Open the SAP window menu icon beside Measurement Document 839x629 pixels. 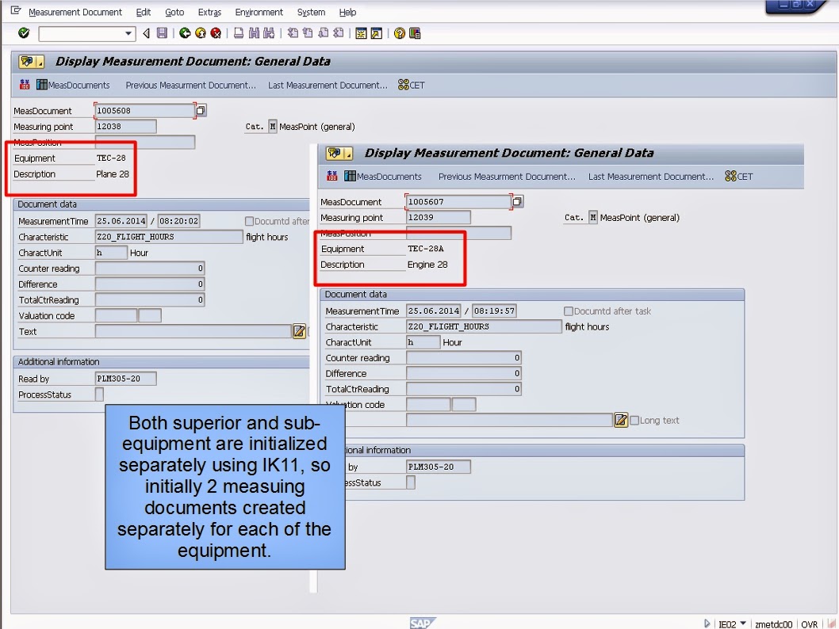click(16, 10)
